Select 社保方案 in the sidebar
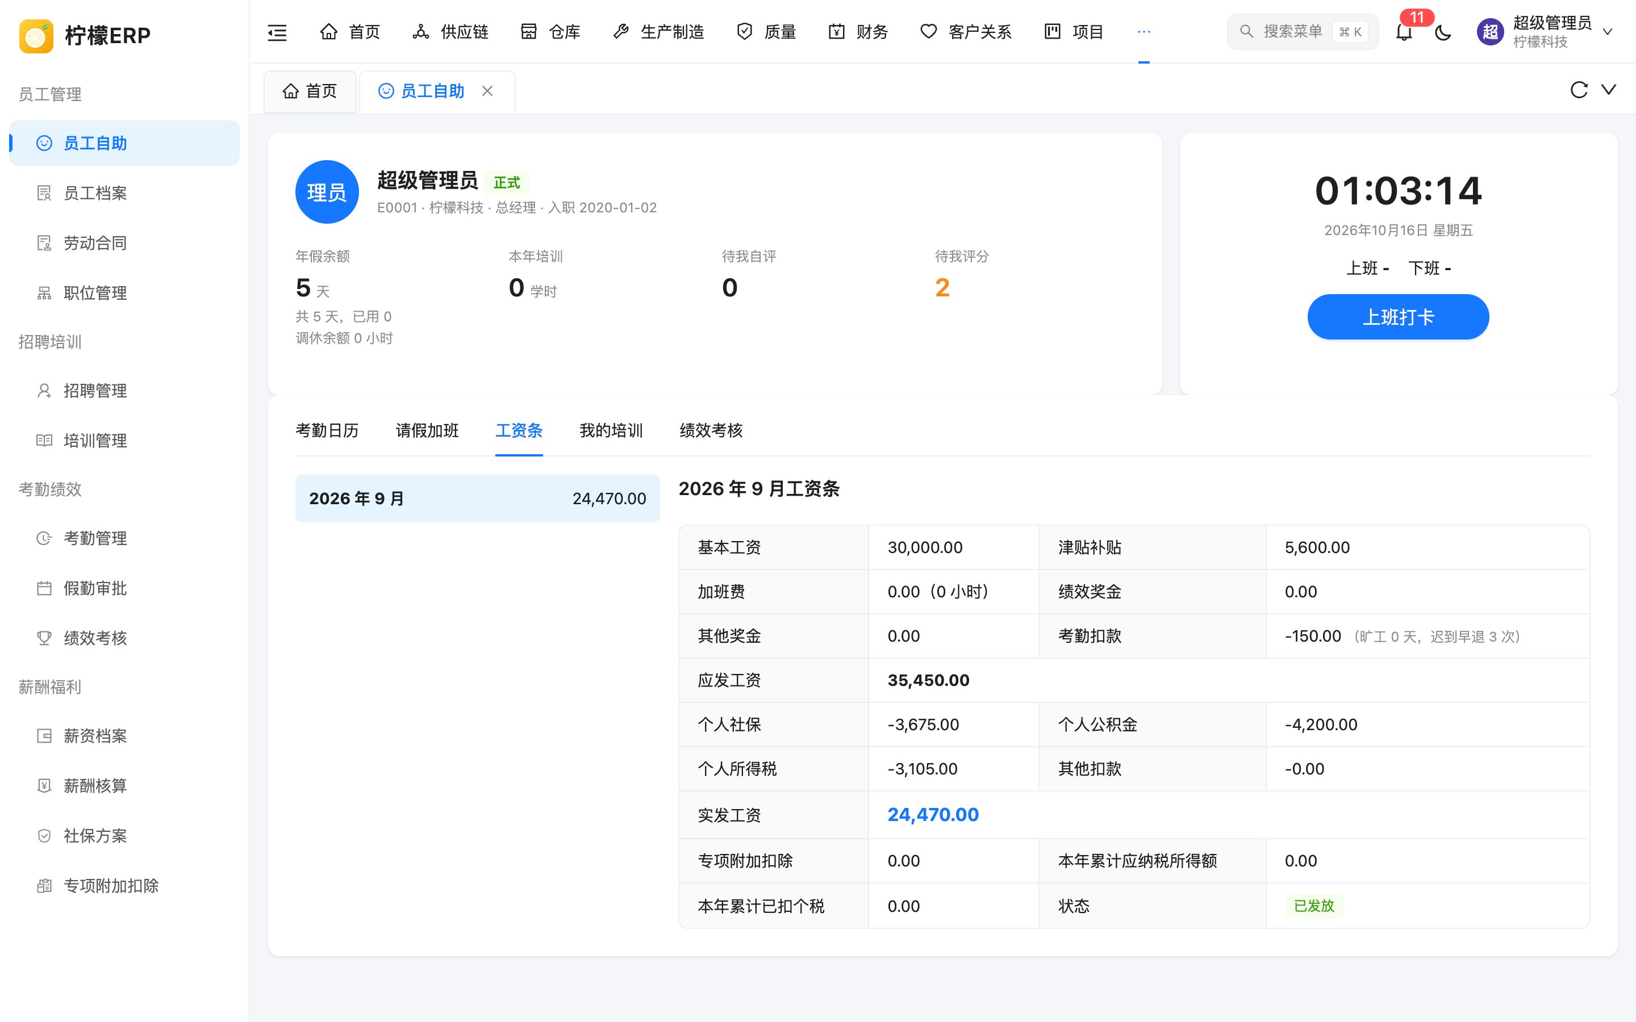This screenshot has width=1636, height=1022. (x=124, y=836)
